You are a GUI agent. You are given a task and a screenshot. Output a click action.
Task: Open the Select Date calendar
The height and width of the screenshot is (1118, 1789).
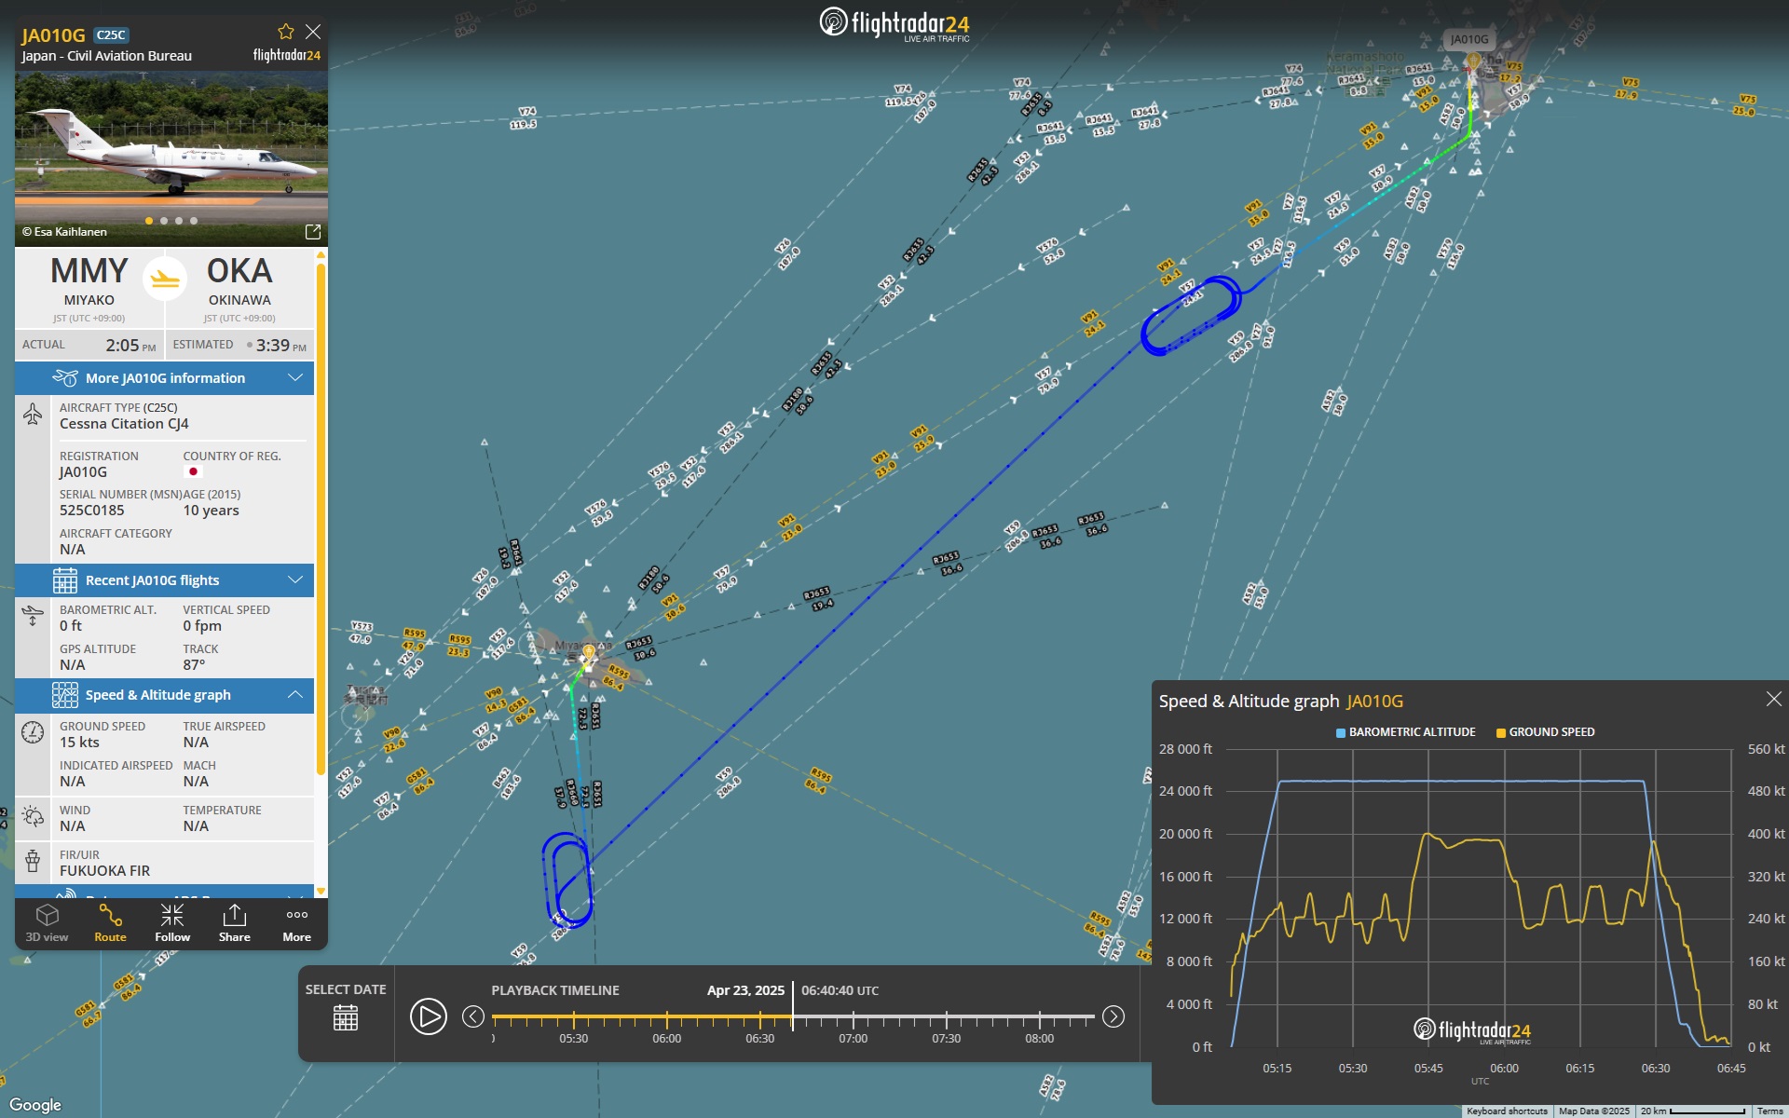coord(346,1017)
